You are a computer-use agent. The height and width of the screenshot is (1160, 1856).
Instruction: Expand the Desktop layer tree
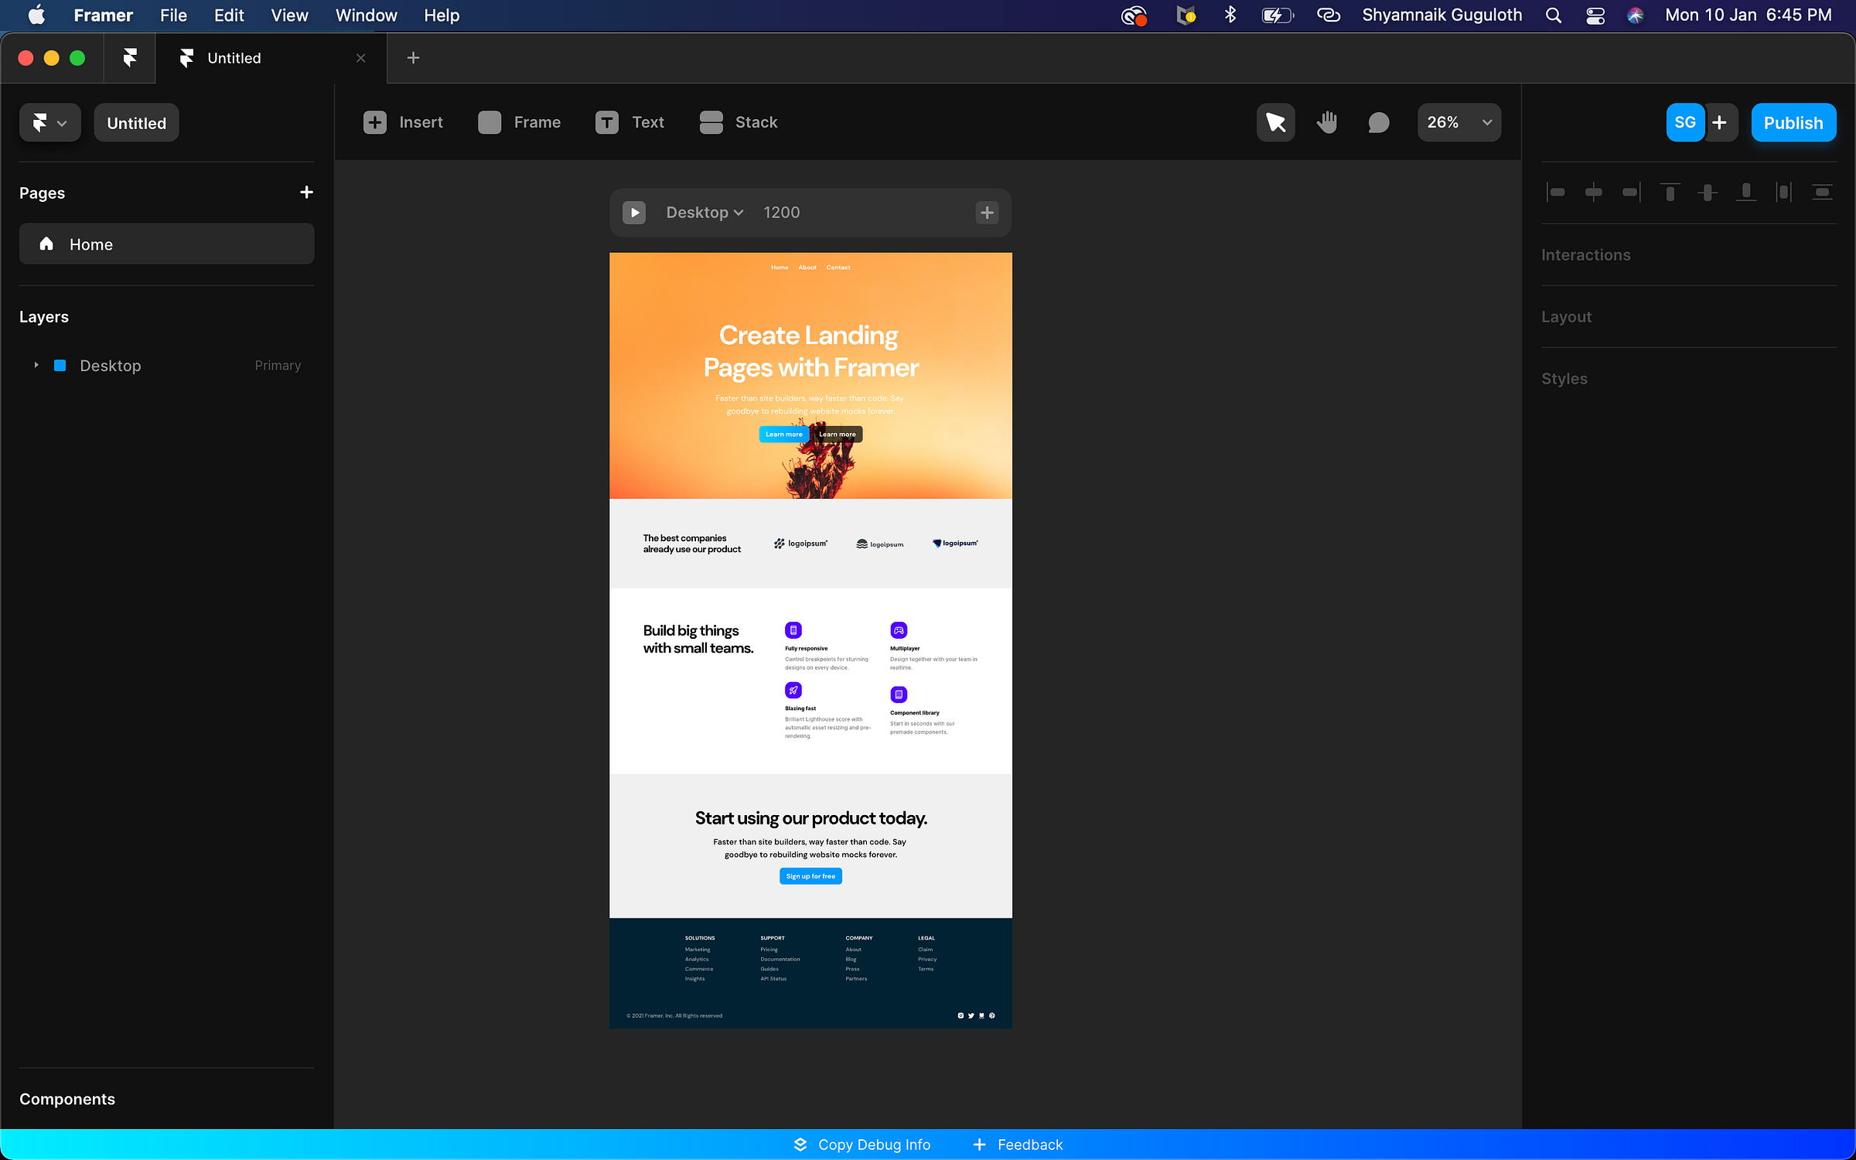click(36, 365)
